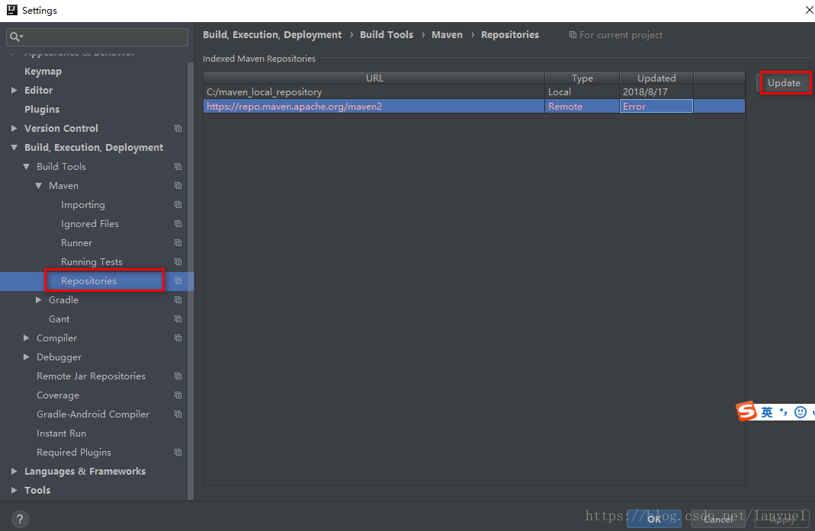Click project-level icon beside Gradle
Image resolution: width=815 pixels, height=531 pixels.
pyautogui.click(x=178, y=300)
